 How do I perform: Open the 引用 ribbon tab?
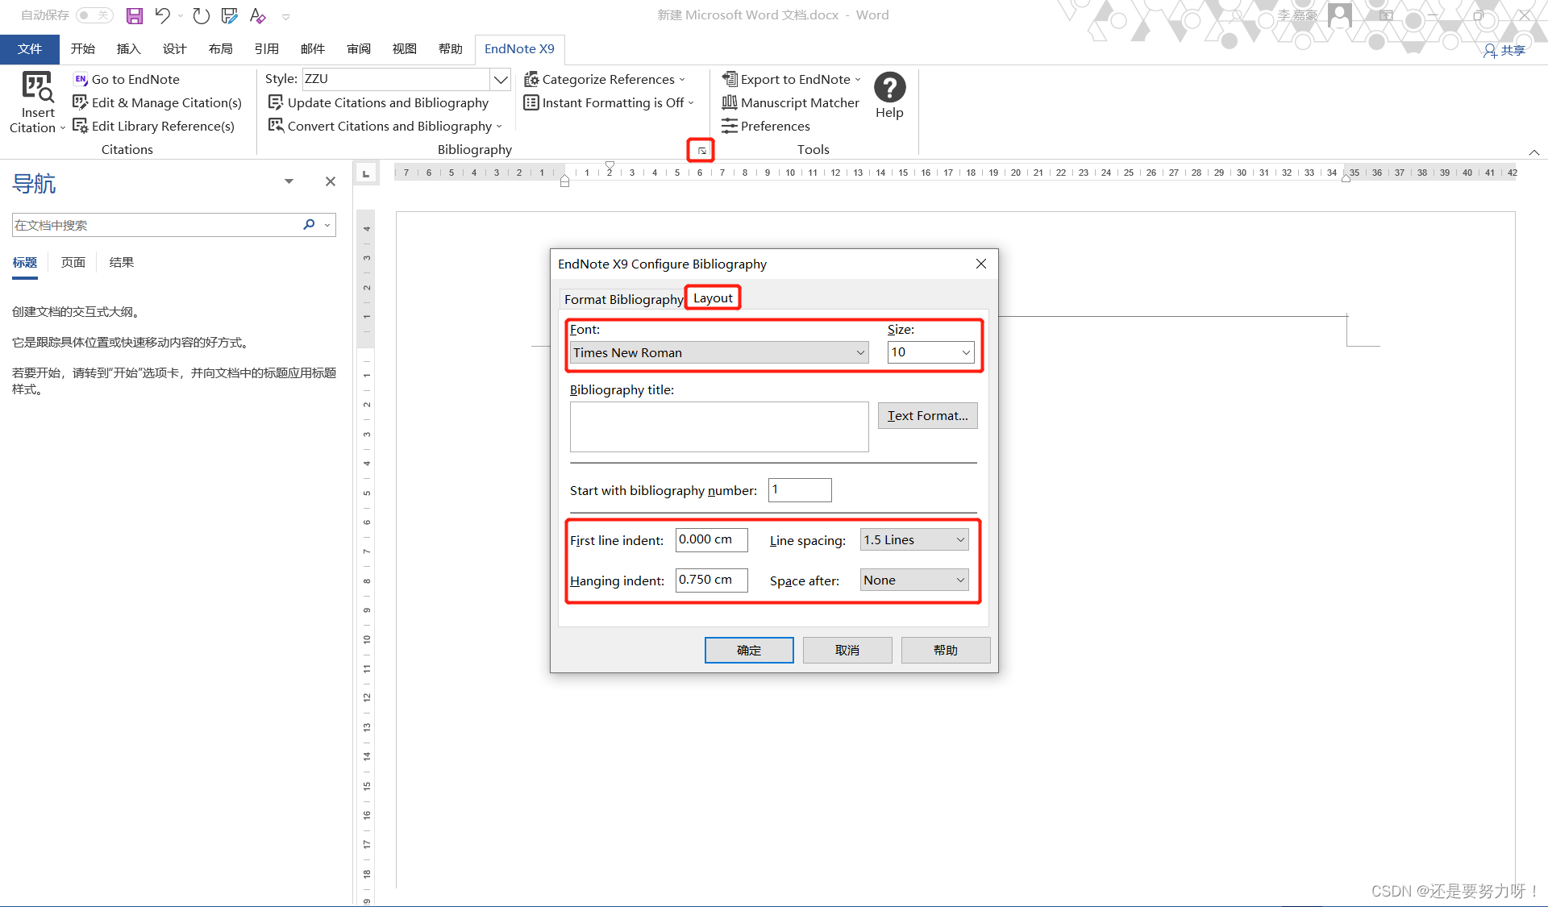[266, 49]
